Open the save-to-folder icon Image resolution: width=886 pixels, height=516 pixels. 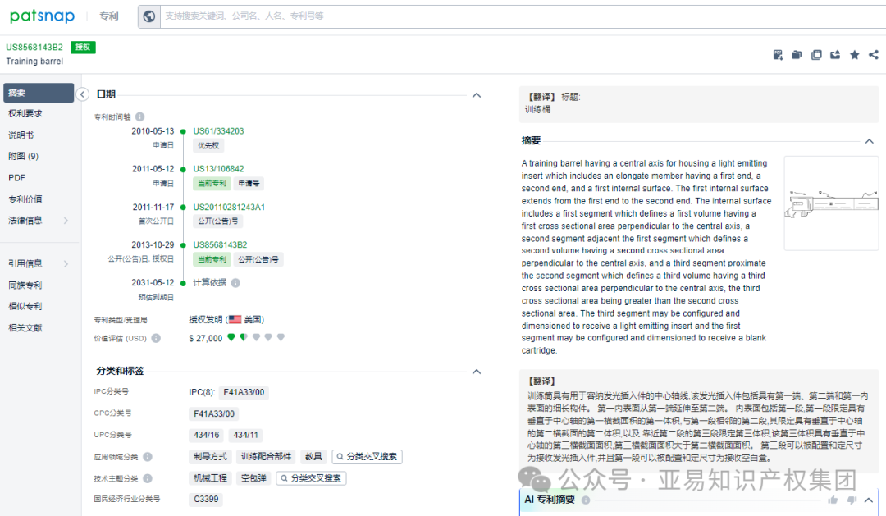(x=797, y=54)
